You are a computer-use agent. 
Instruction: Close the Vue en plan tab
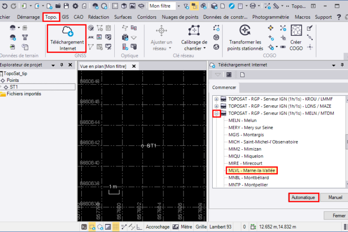pos(134,66)
